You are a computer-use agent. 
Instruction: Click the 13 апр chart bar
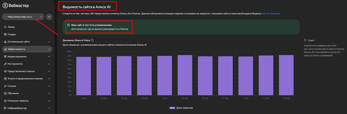[x=185, y=75]
